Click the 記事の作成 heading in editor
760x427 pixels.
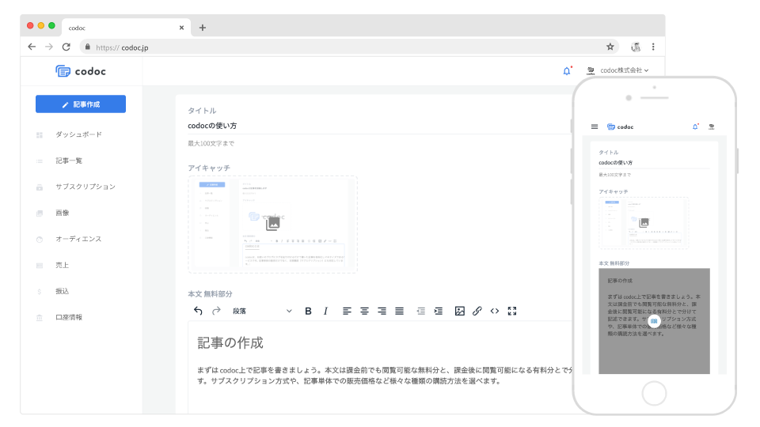tap(230, 342)
